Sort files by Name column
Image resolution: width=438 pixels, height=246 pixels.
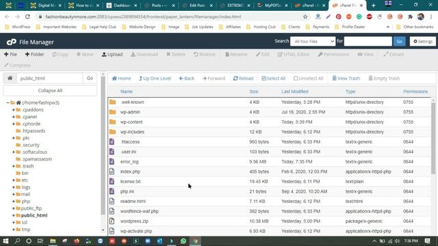126,92
